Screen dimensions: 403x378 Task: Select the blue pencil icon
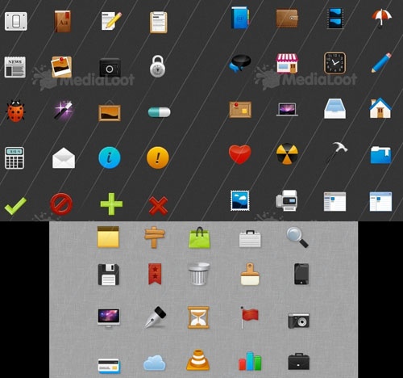point(381,63)
